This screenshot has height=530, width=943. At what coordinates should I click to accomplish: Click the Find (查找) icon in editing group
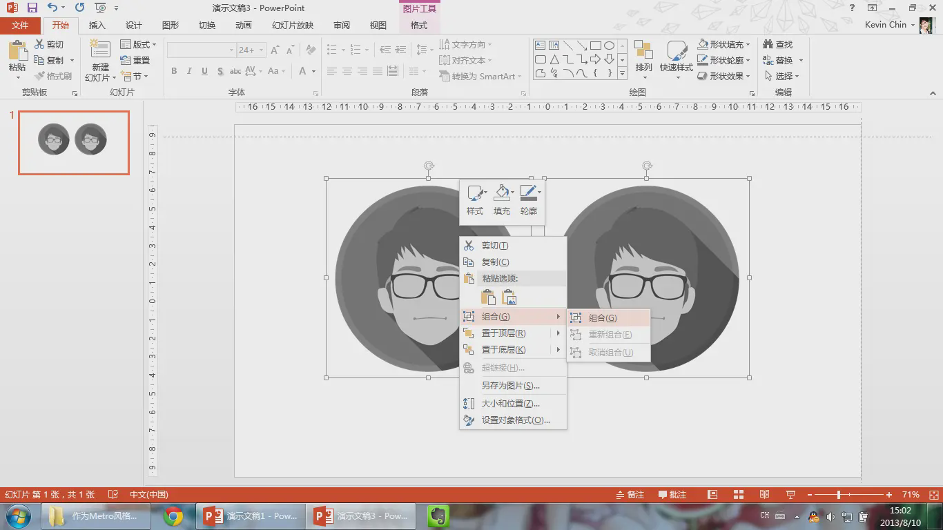(x=768, y=45)
